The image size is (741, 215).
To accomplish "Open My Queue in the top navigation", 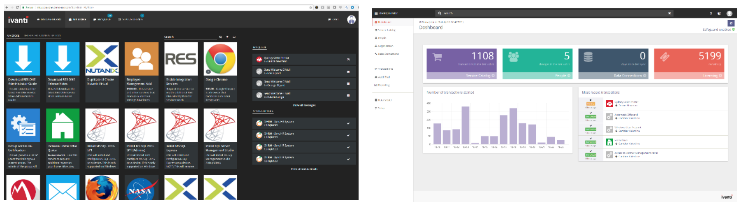I will [102, 19].
